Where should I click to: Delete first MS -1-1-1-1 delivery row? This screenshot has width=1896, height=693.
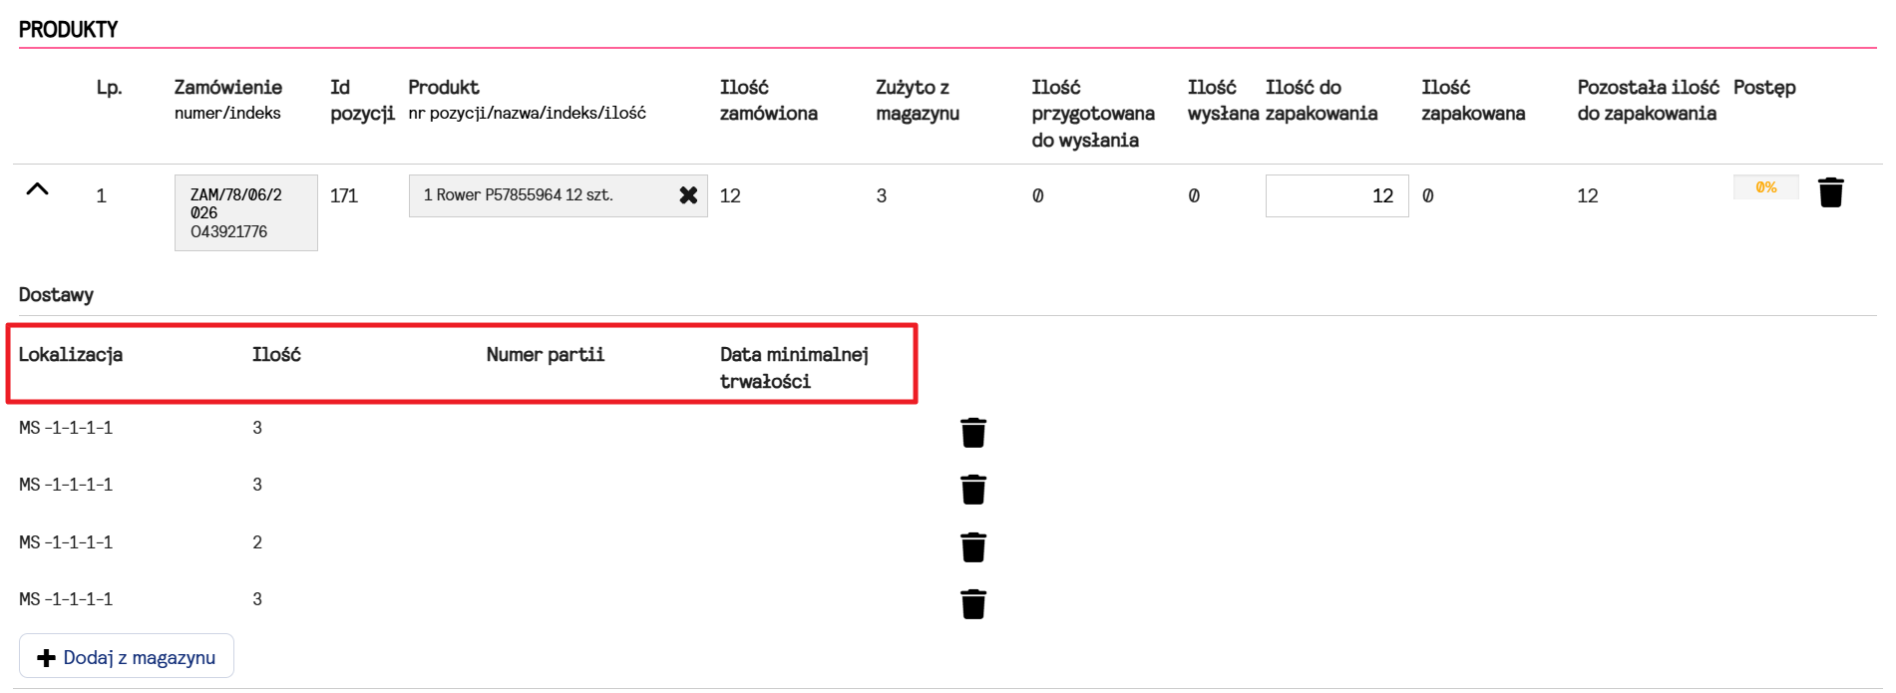coord(973,433)
